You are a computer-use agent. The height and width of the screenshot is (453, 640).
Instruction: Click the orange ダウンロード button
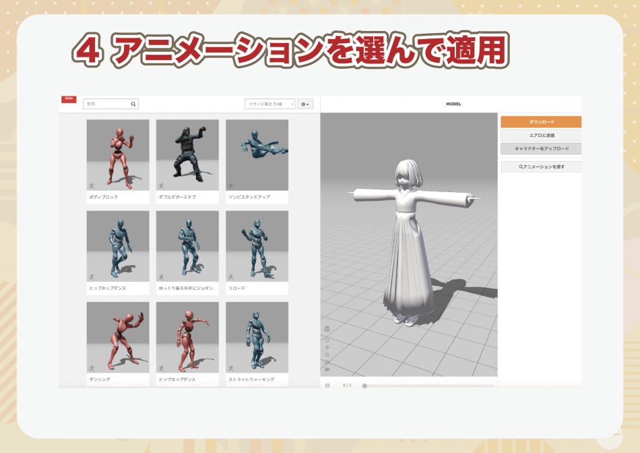click(541, 122)
